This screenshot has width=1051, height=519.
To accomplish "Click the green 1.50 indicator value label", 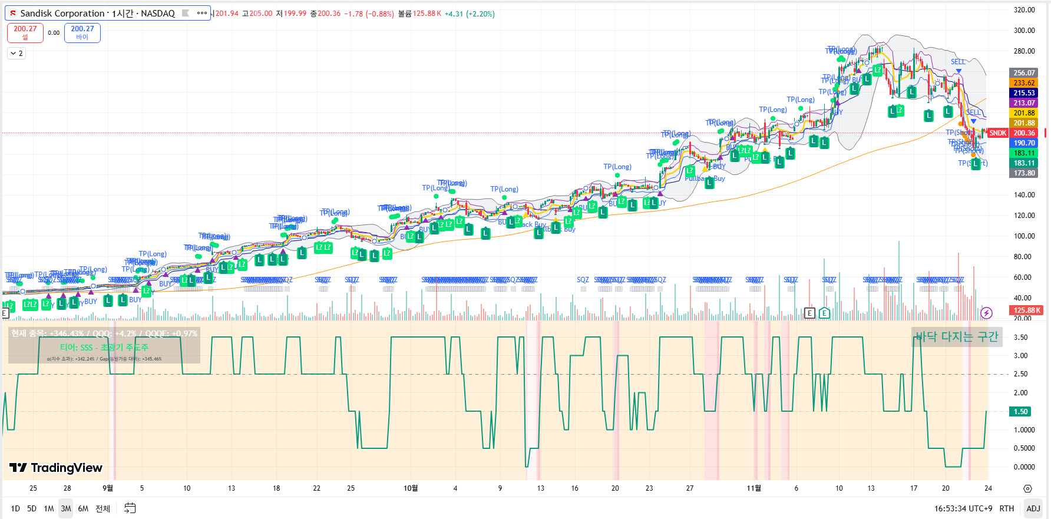I will (1021, 411).
